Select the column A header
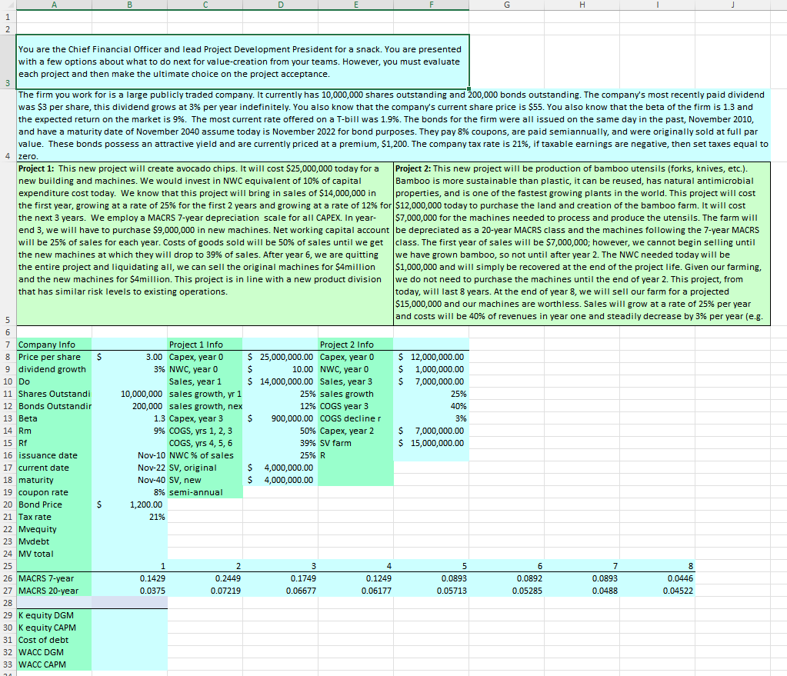 click(54, 5)
